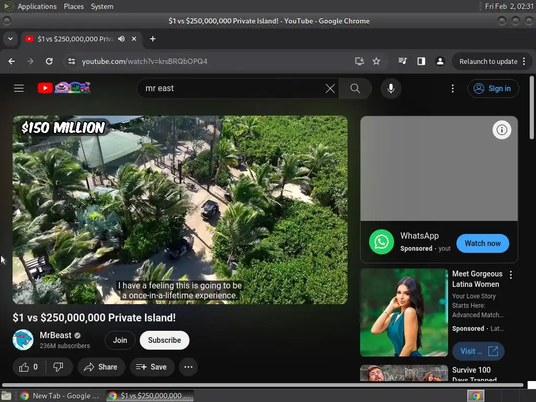This screenshot has width=536, height=402.
Task: Click the page vertical scrollbar
Action: (x=532, y=108)
